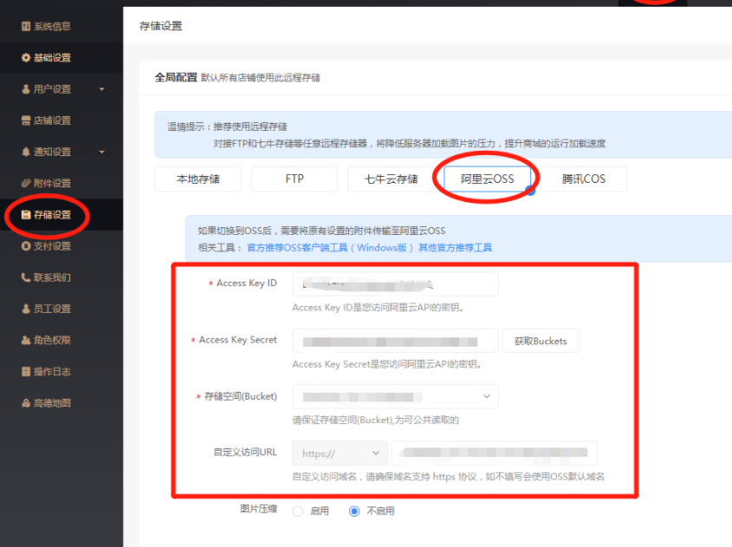Switch to the 七牛云存储 tab

[391, 179]
